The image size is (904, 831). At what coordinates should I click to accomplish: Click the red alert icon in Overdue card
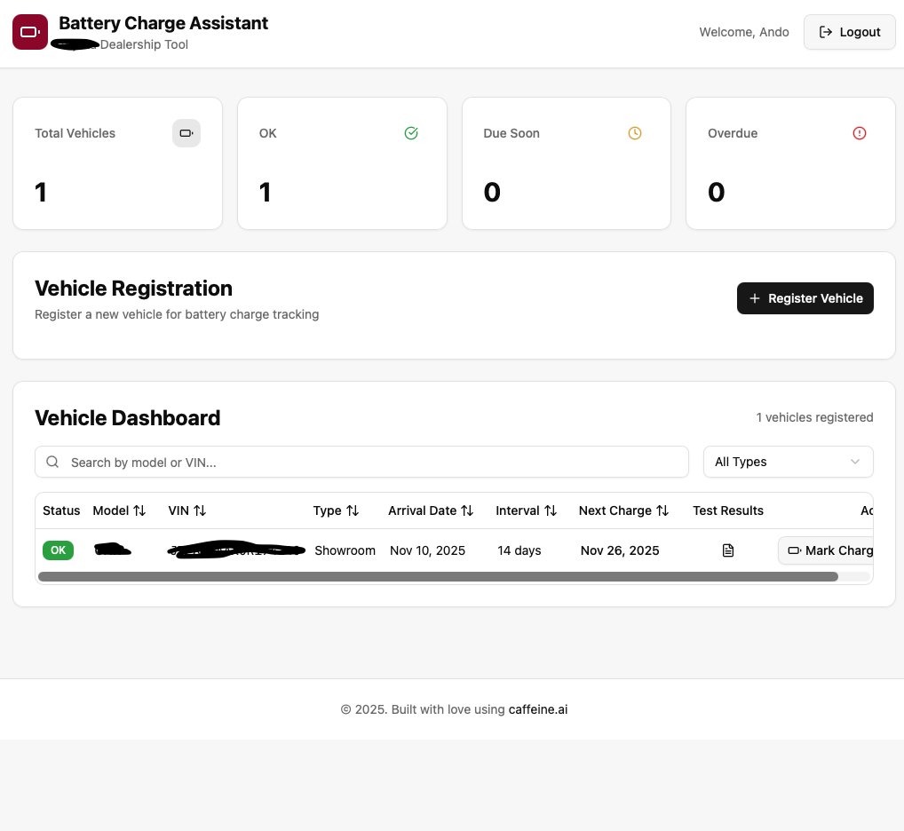859,133
